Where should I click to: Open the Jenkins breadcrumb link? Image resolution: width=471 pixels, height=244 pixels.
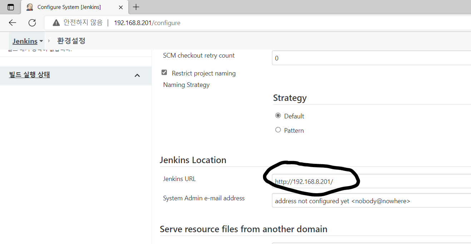point(25,41)
